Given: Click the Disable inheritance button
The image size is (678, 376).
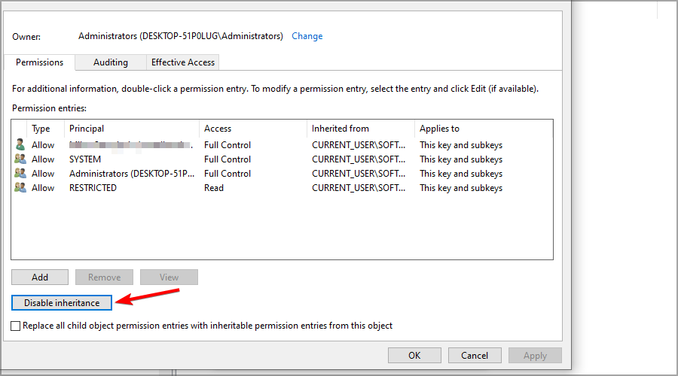Looking at the screenshot, I should click(x=62, y=302).
